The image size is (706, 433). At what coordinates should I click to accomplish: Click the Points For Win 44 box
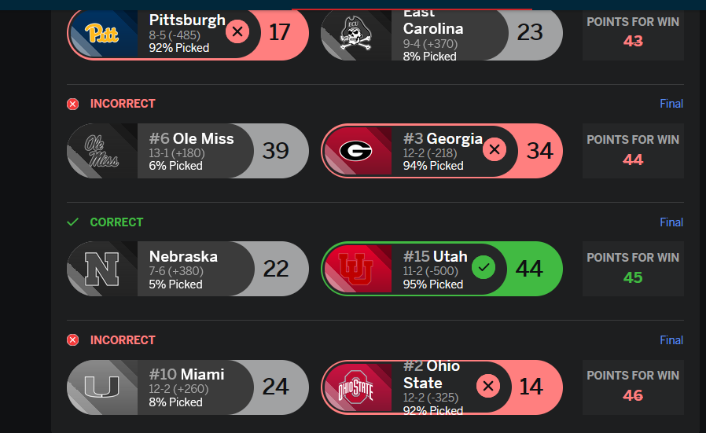(632, 151)
